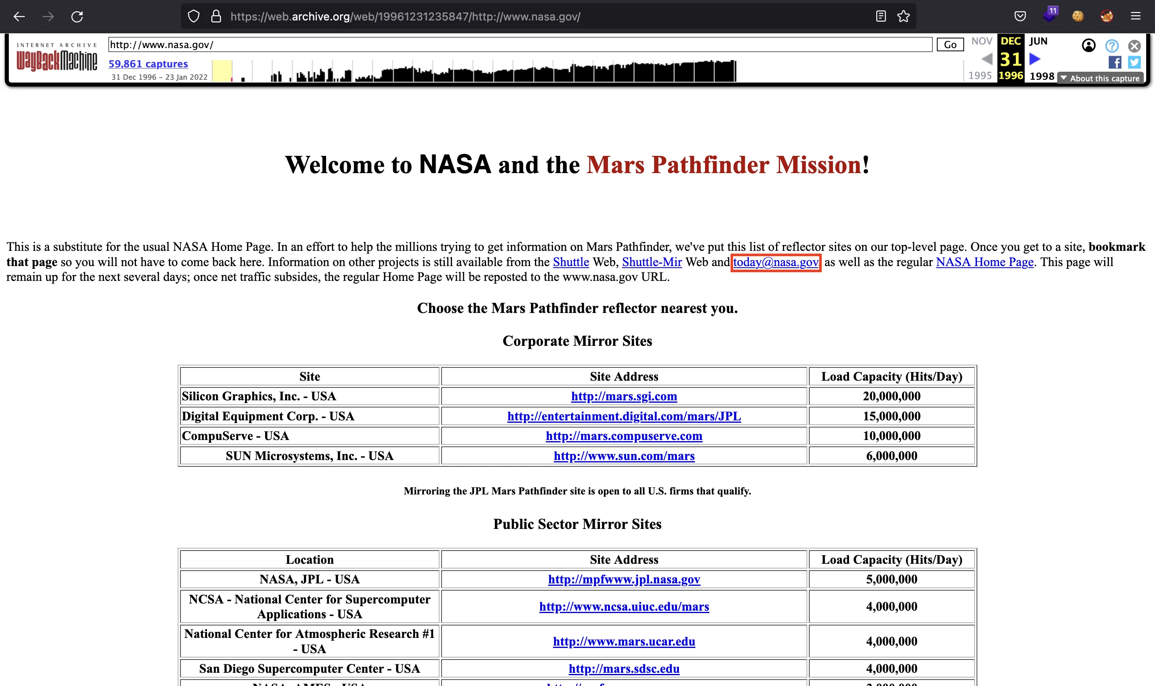Click the '5,000,000' load capacity value
Viewport: 1155px width, 686px height.
[x=892, y=579]
